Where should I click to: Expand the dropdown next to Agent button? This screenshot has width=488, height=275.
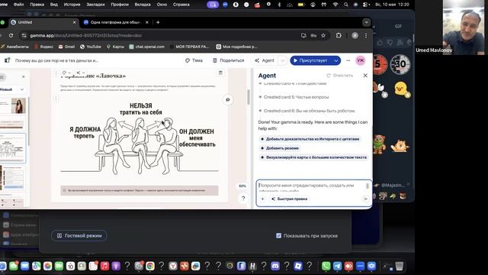click(x=283, y=60)
